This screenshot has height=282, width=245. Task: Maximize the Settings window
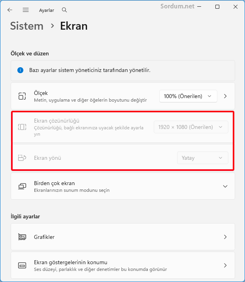click(x=217, y=7)
